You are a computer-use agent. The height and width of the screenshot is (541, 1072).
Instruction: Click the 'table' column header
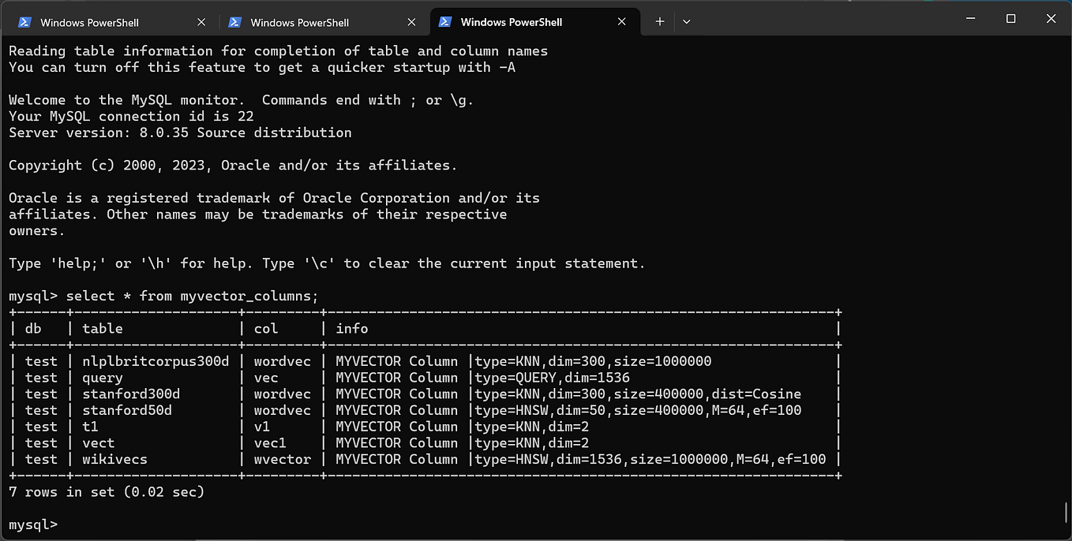tap(103, 329)
